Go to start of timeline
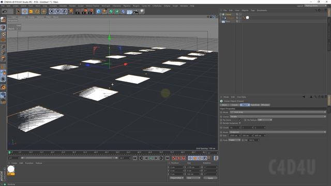The width and height of the screenshot is (331, 186). (x=135, y=158)
